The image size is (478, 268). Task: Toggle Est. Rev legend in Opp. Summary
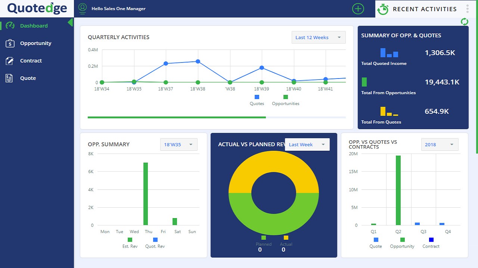130,243
